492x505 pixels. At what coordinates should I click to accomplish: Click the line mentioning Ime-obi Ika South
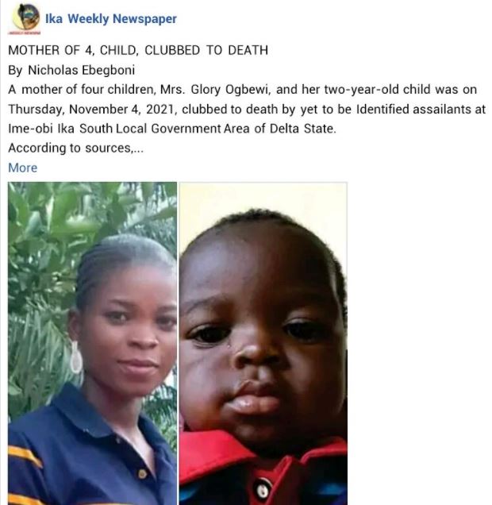[x=172, y=129]
